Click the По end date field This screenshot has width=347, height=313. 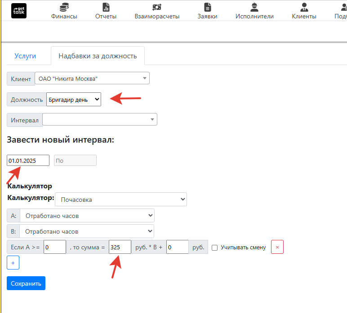(75, 161)
